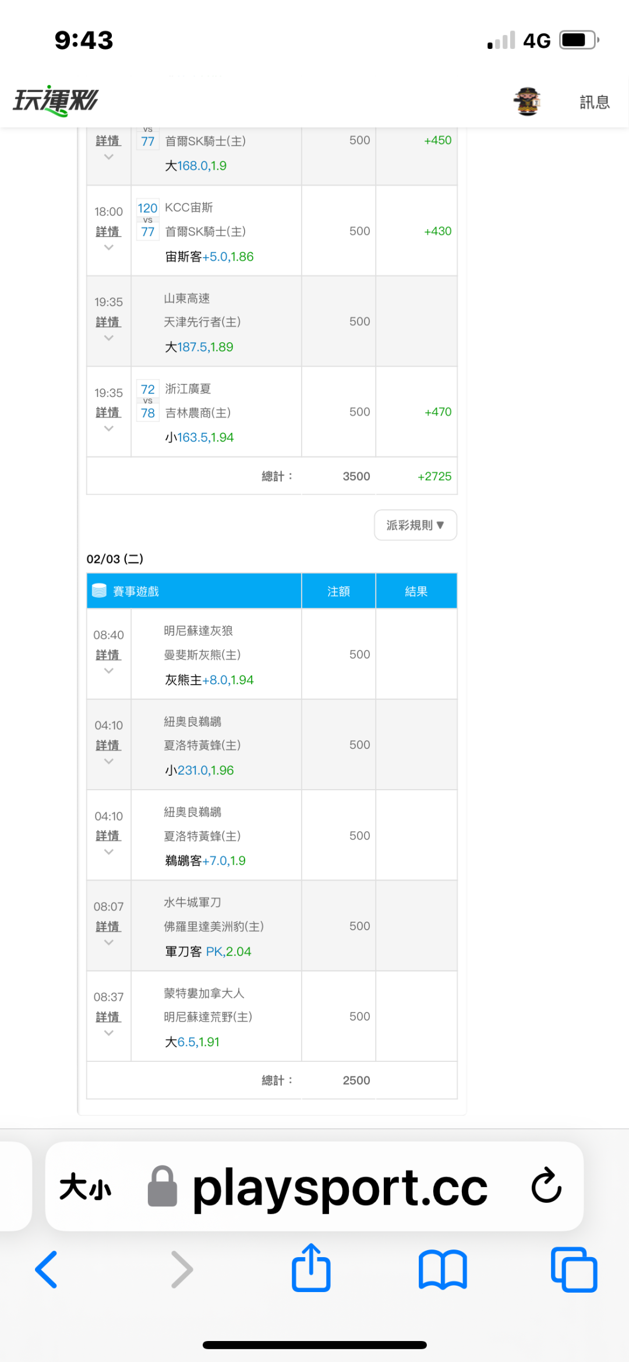Open Safari tabs overview
The width and height of the screenshot is (629, 1362).
[x=574, y=1269]
